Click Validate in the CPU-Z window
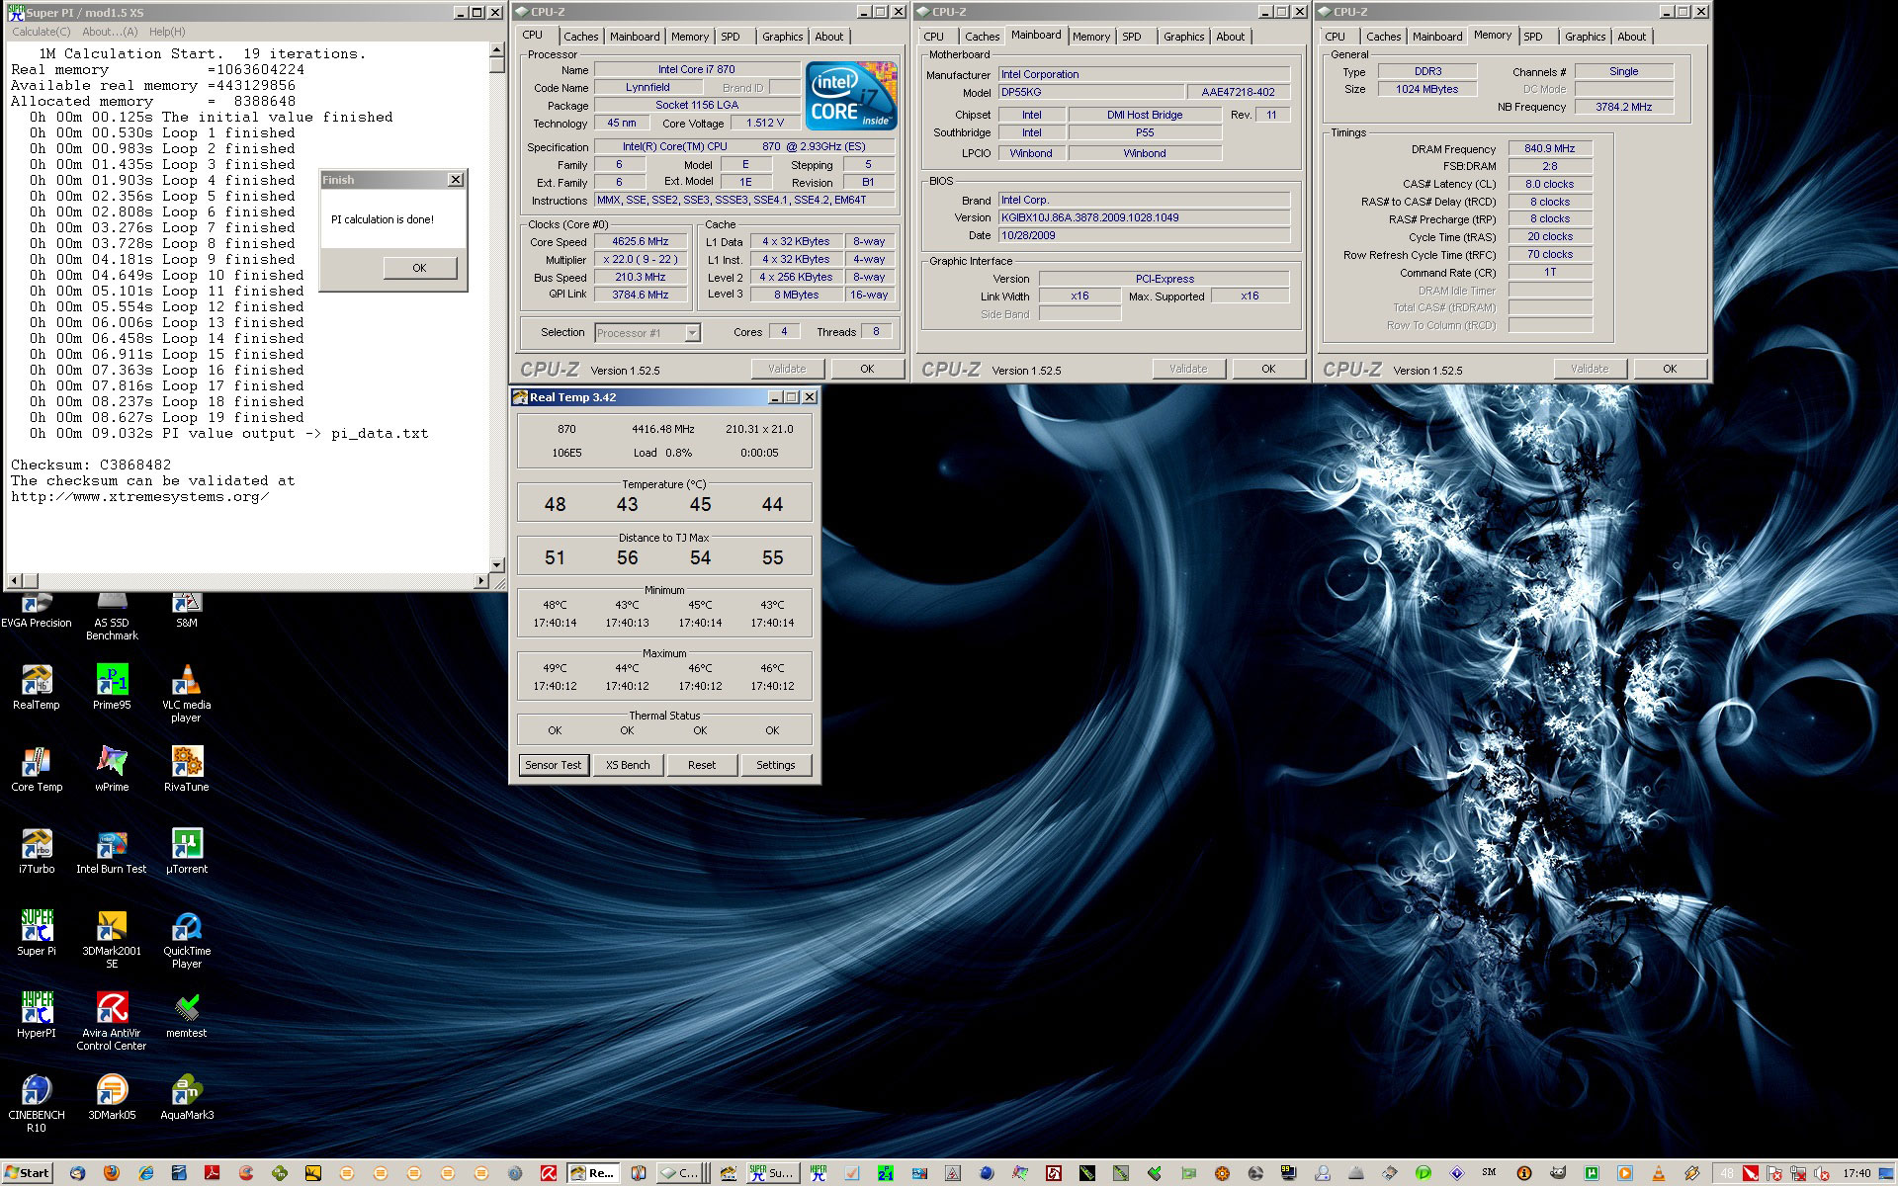Viewport: 1898px width, 1186px height. (x=786, y=368)
